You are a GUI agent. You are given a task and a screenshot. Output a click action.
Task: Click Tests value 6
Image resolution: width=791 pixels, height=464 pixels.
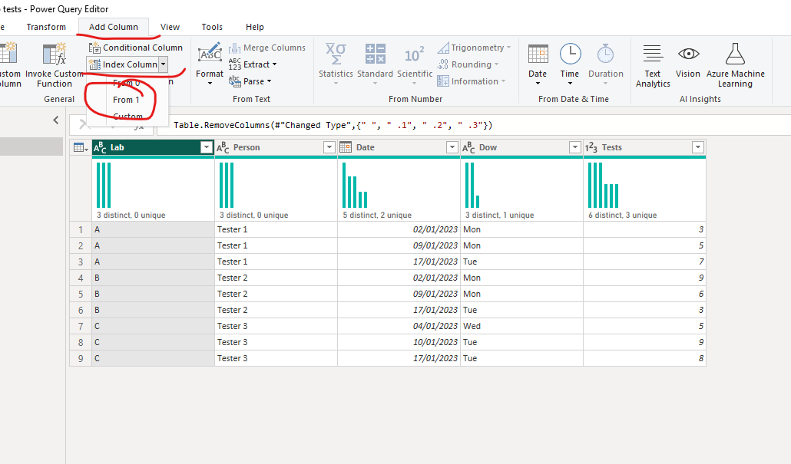[x=645, y=294]
